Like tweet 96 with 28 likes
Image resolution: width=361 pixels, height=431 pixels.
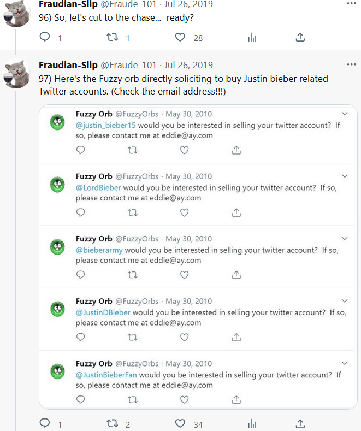pyautogui.click(x=180, y=38)
